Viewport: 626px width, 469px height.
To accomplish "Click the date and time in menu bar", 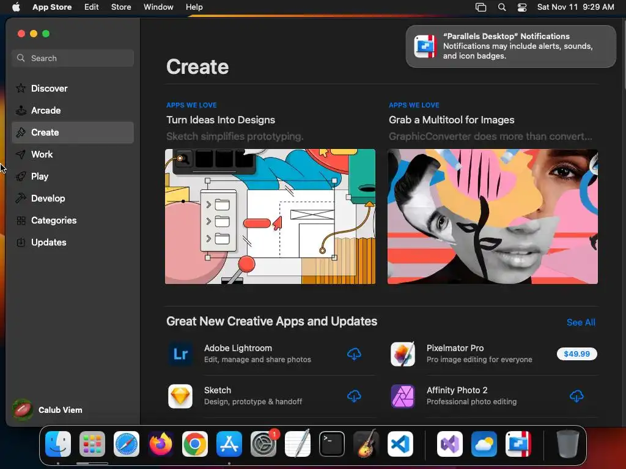I will [575, 7].
